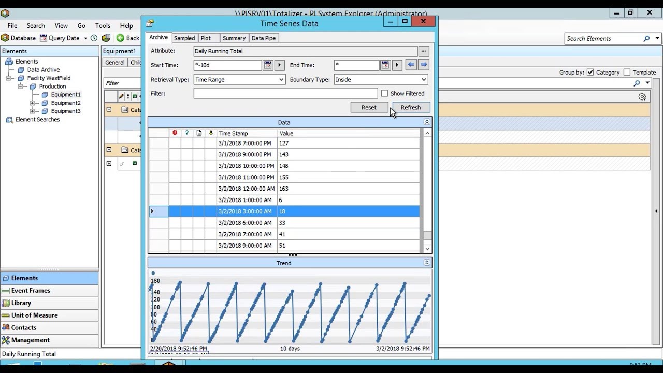Viewport: 663px width, 373px height.
Task: Collapse the Data section chevron
Action: [427, 122]
